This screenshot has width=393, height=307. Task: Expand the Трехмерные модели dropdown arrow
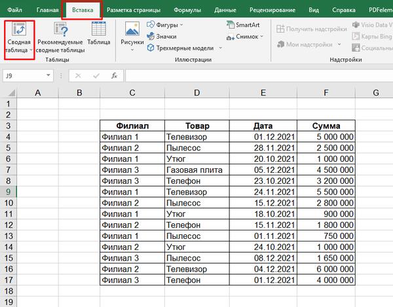click(221, 48)
